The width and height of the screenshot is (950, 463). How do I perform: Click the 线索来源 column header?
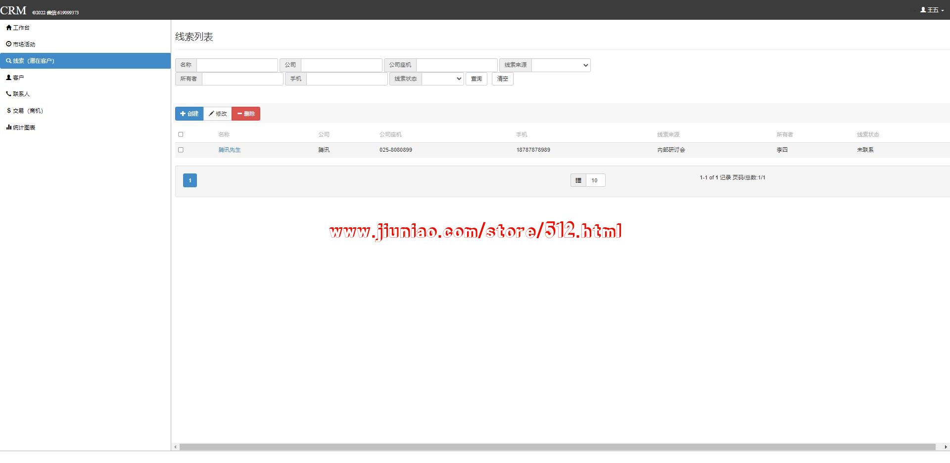[x=668, y=134]
